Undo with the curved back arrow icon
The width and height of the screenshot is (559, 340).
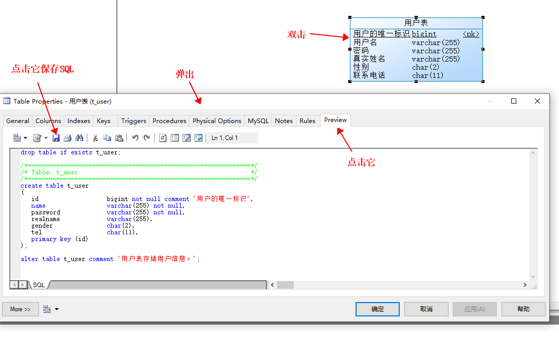135,138
